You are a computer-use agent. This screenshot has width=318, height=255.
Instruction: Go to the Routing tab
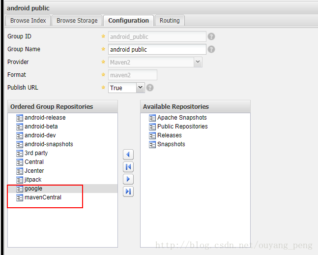click(x=170, y=21)
